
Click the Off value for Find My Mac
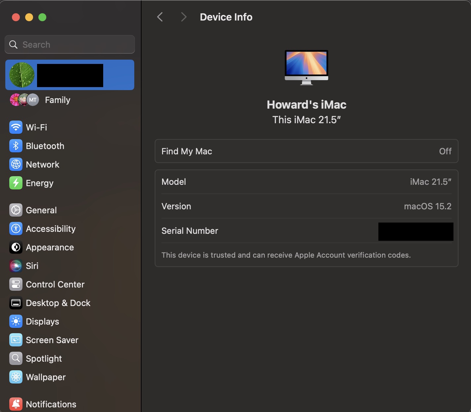coord(445,151)
